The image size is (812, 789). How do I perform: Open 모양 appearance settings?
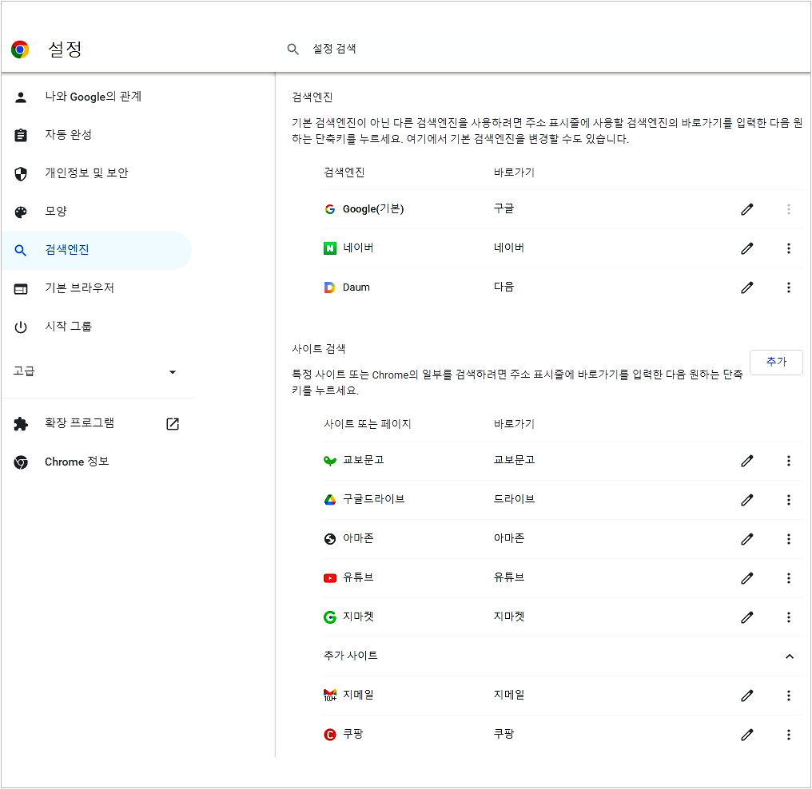click(x=97, y=212)
